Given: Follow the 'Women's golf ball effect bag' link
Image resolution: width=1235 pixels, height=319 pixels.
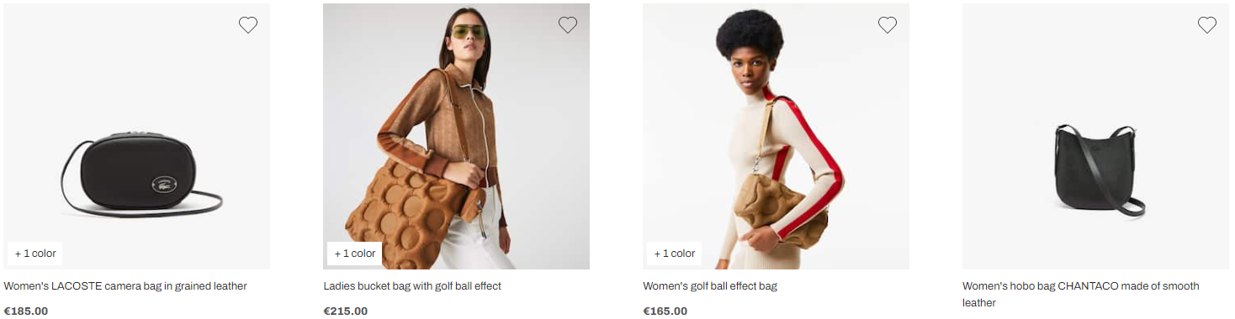Looking at the screenshot, I should (710, 286).
